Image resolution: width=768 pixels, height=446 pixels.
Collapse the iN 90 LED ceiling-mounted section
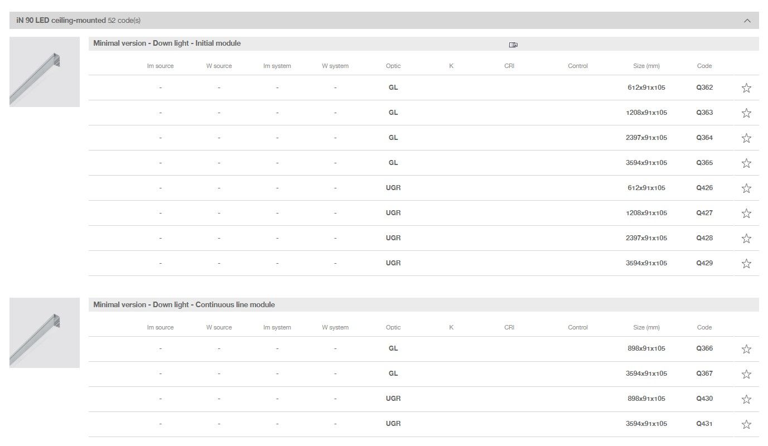(x=747, y=21)
